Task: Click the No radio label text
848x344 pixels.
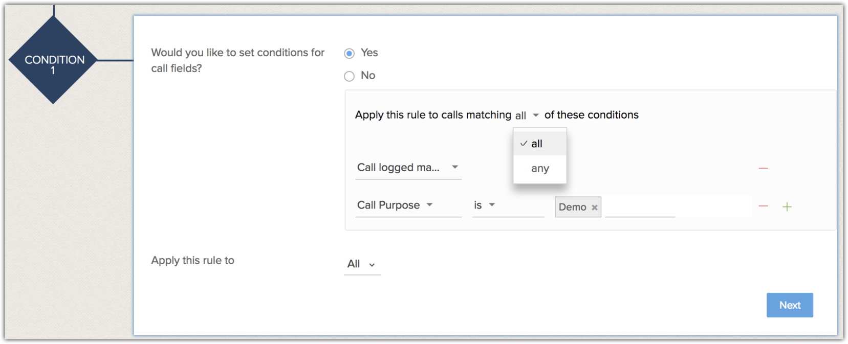Action: 367,76
